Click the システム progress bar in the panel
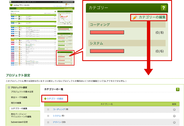Viewport: 184px width, 126px height. (107, 51)
